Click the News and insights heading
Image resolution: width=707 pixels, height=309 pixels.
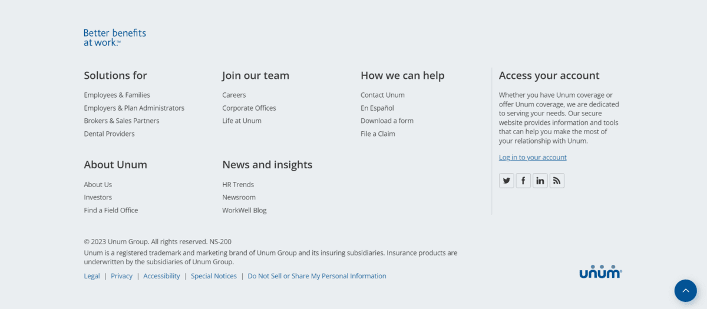click(267, 165)
